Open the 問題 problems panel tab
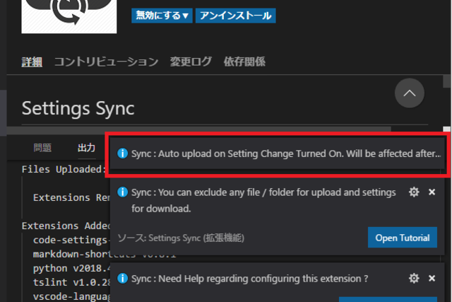 coord(42,148)
